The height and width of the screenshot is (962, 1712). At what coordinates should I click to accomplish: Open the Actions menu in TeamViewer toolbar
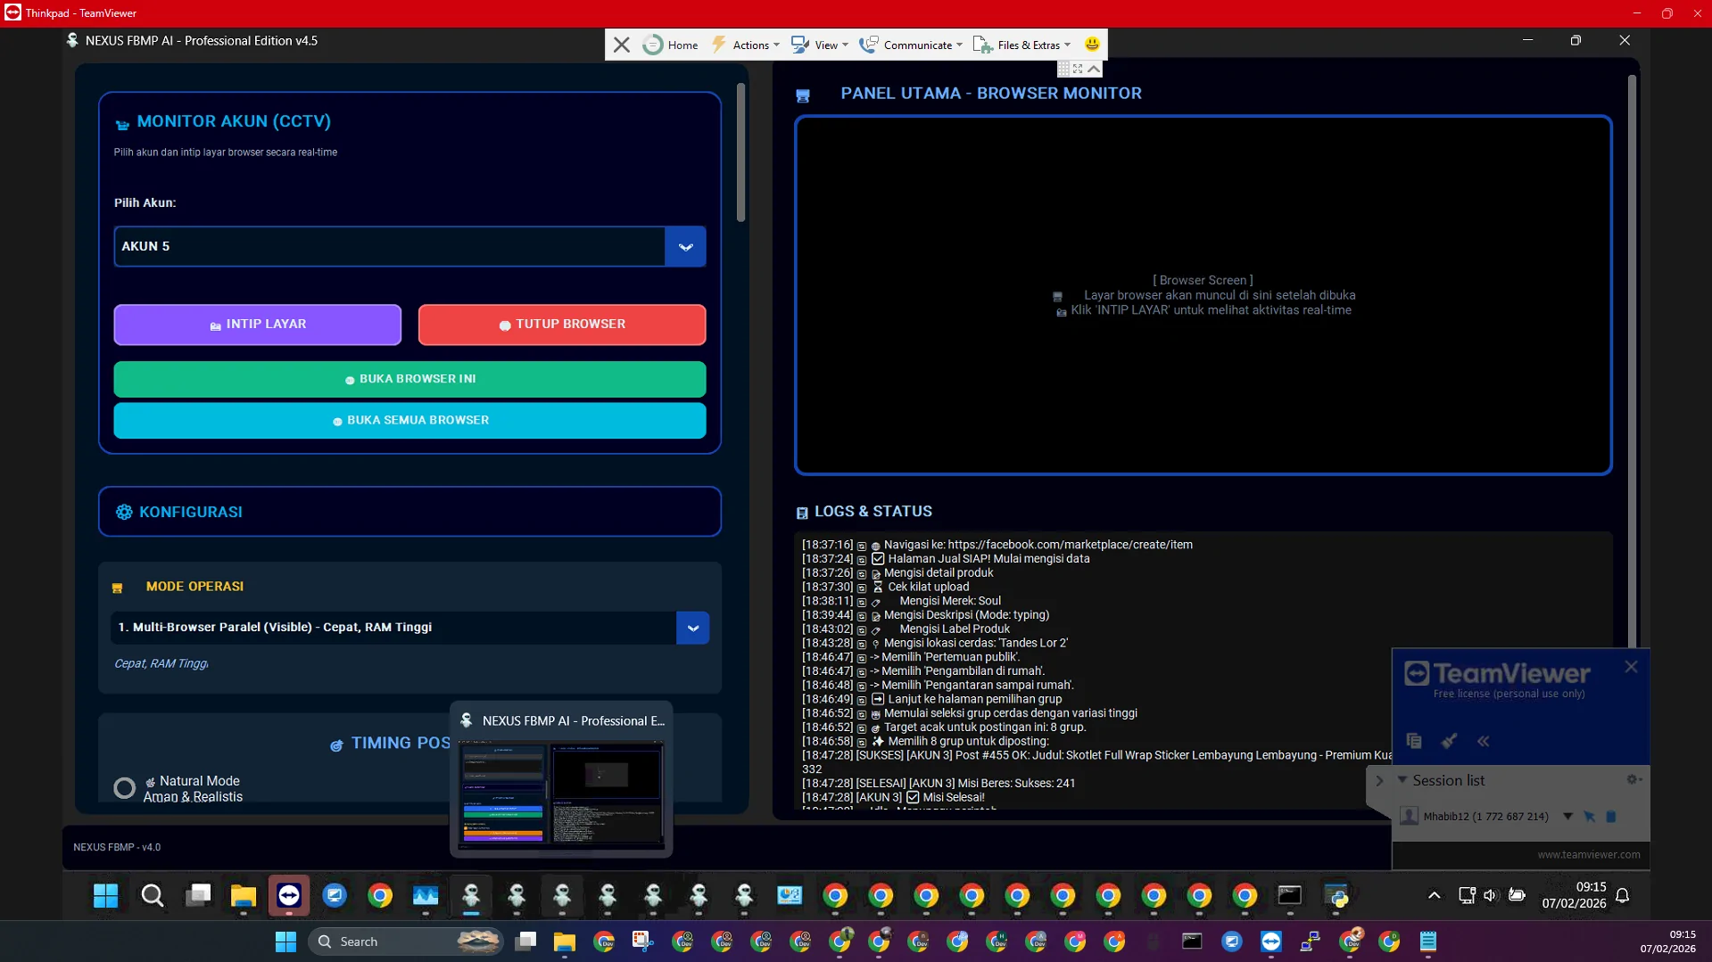pyautogui.click(x=746, y=45)
